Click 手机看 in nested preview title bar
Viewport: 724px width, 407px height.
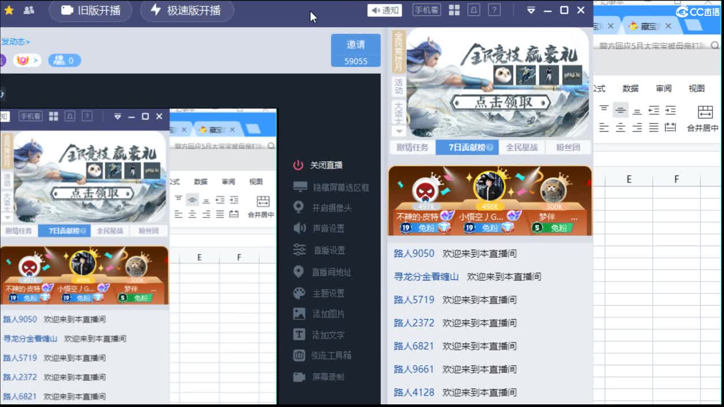click(x=31, y=116)
